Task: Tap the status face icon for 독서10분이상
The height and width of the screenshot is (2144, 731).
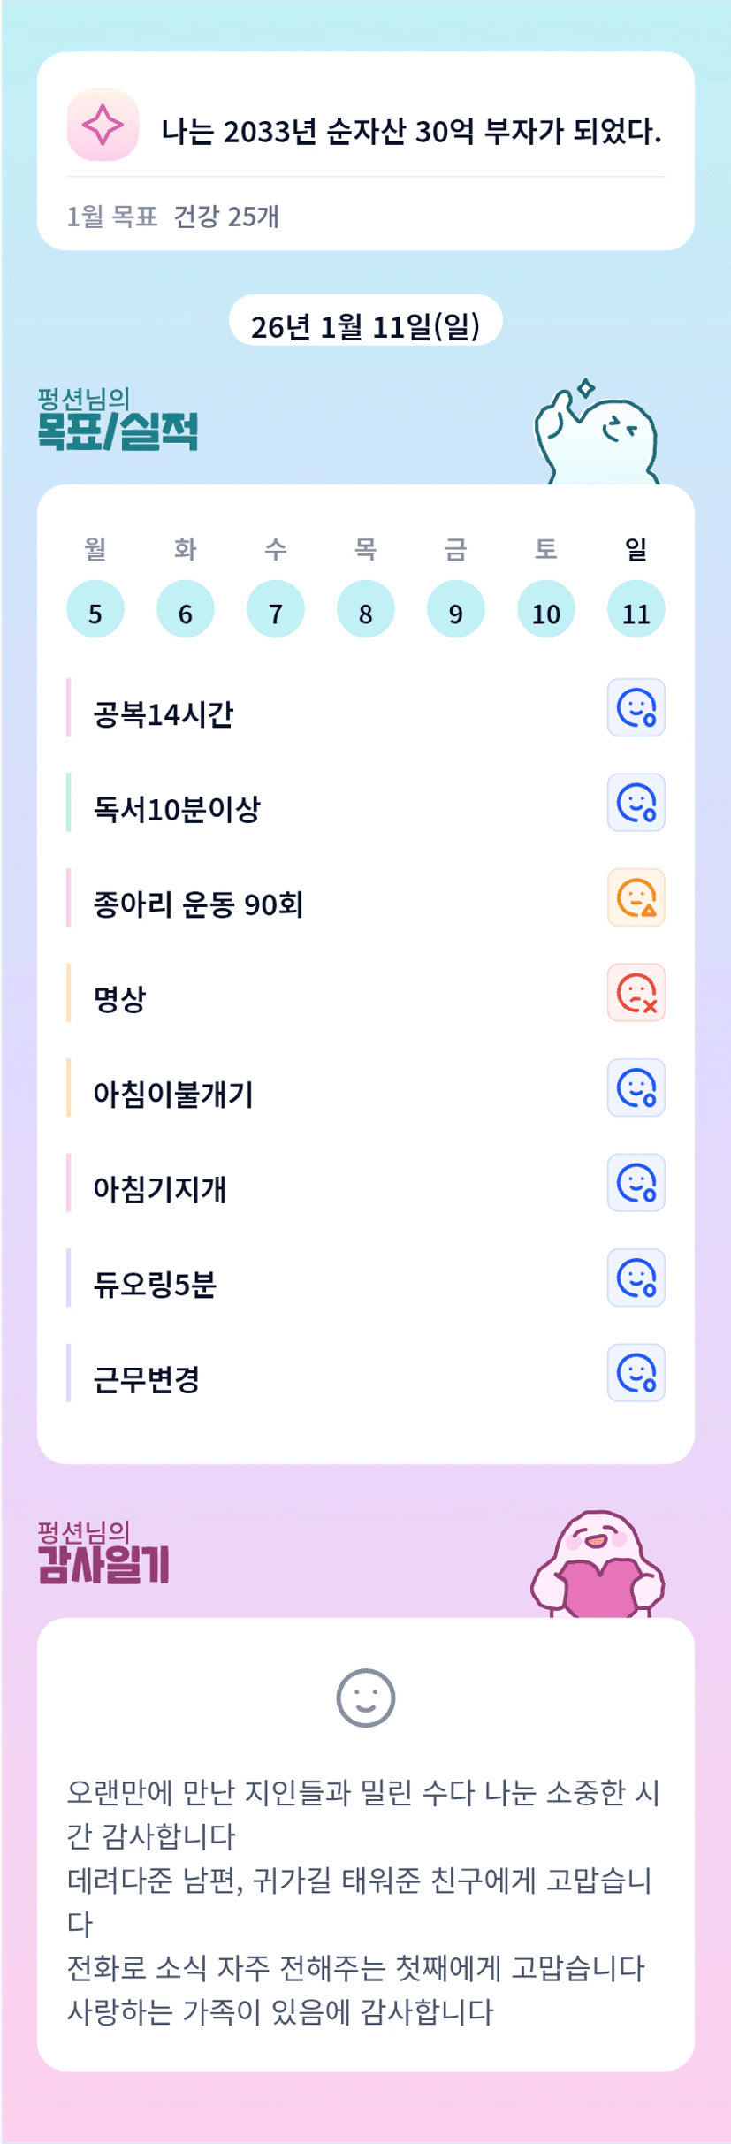Action: [636, 803]
